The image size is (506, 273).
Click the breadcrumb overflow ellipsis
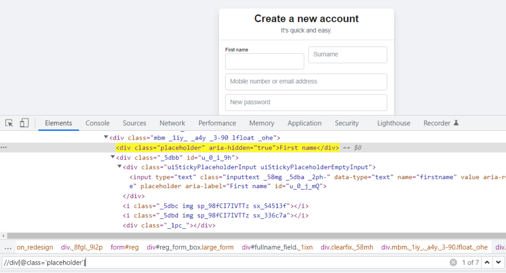tap(7, 247)
